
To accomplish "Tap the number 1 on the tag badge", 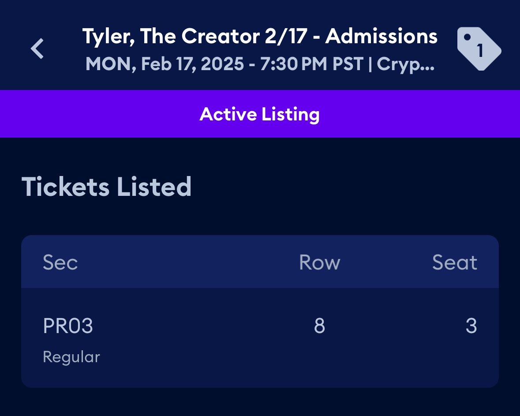I will coord(481,51).
